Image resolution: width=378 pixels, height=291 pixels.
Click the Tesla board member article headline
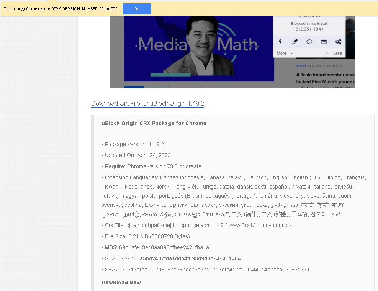[x=326, y=81]
